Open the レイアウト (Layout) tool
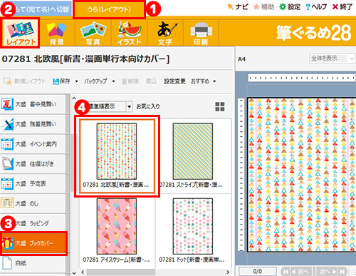 [x=21, y=33]
